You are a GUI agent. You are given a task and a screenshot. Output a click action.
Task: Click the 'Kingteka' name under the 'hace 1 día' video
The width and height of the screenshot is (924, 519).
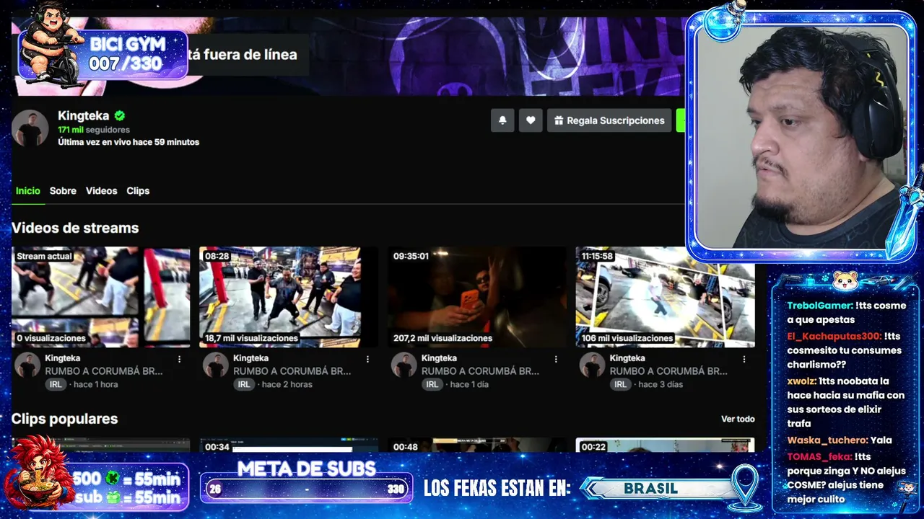[439, 358]
